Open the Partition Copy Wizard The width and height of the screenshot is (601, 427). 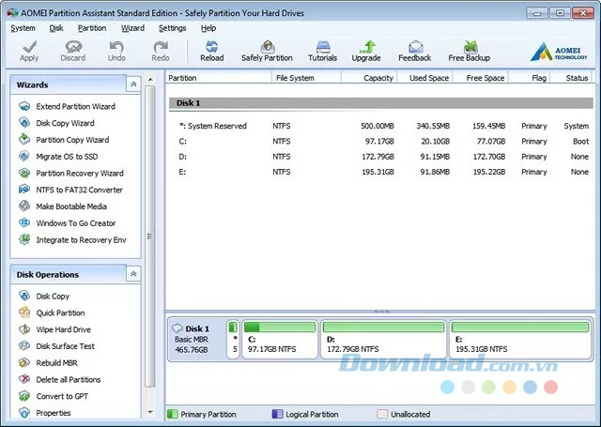[64, 140]
